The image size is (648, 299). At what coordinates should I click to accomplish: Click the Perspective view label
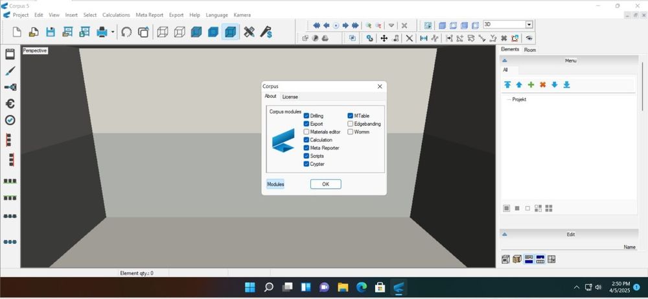pos(35,51)
